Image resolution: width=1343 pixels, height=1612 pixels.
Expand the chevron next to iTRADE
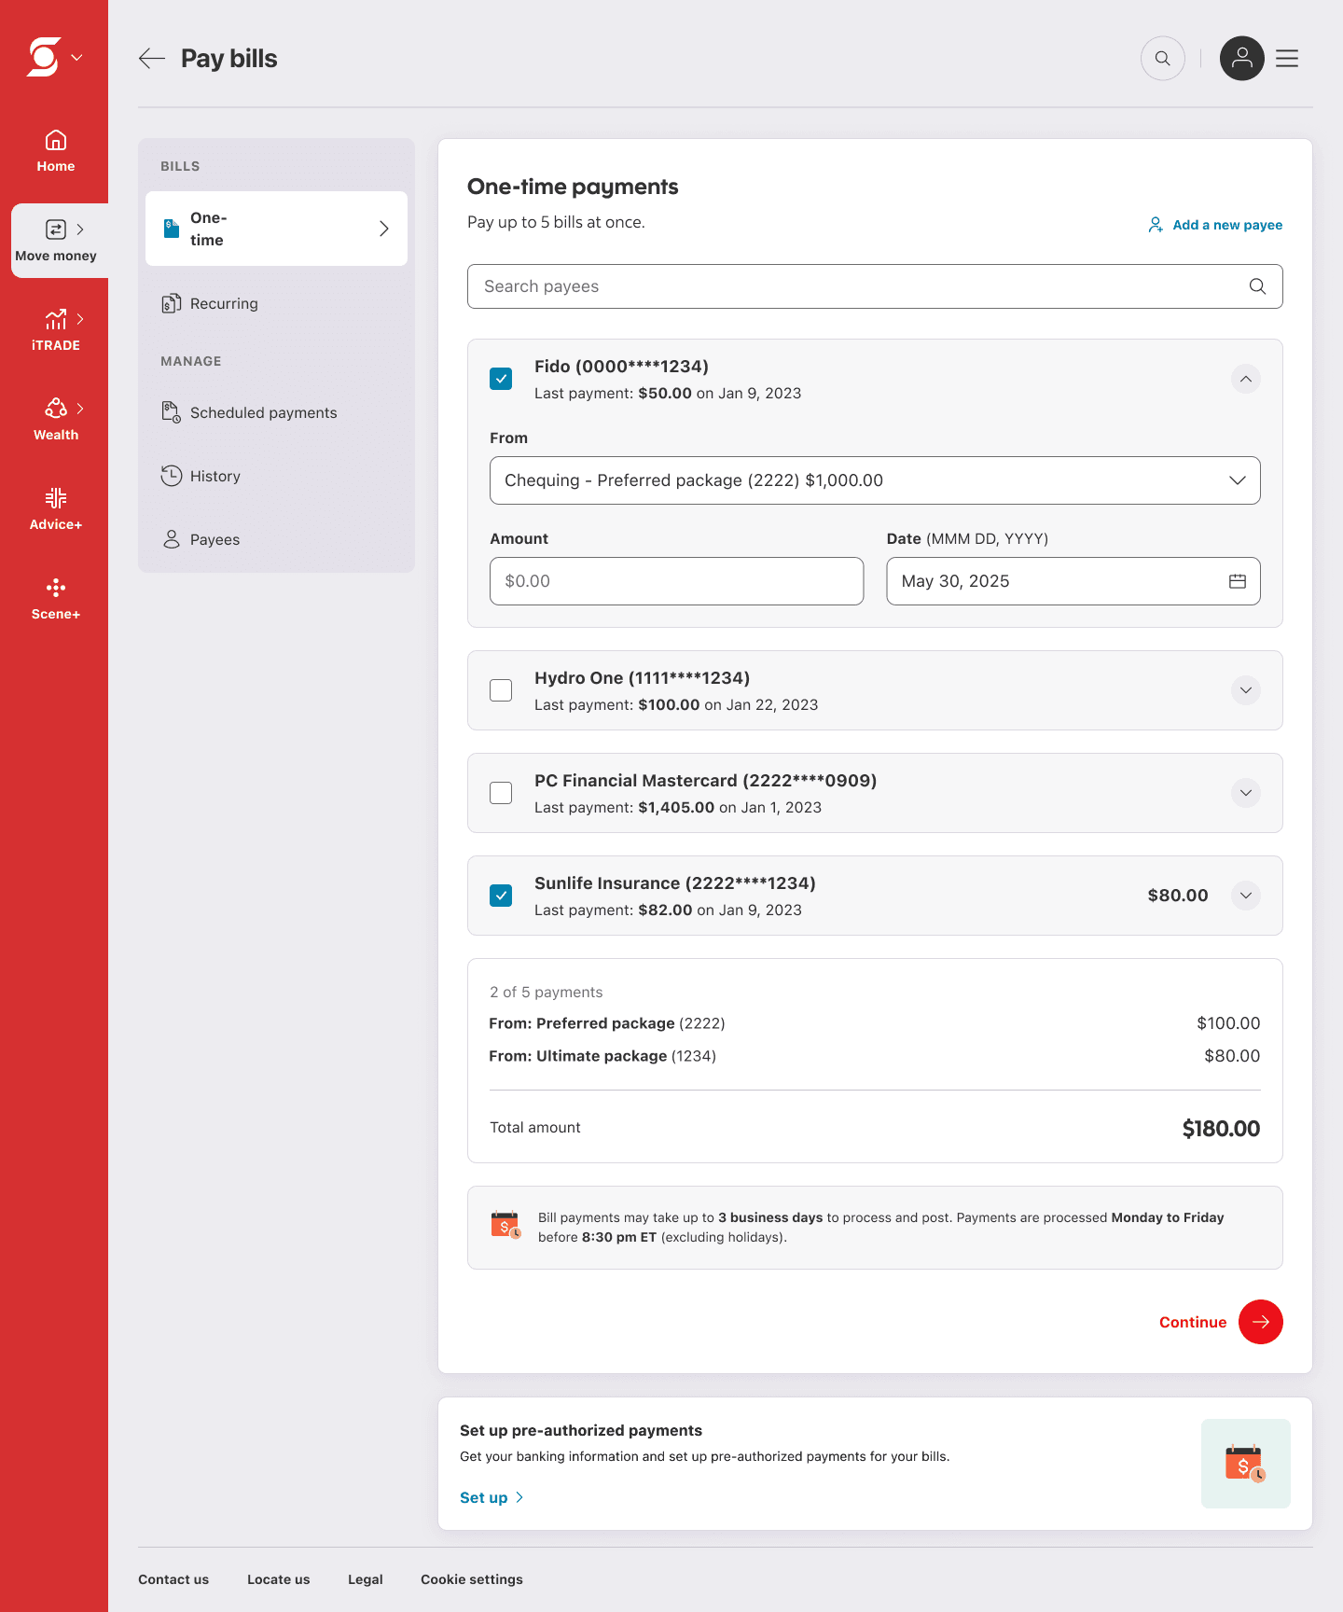click(x=80, y=319)
